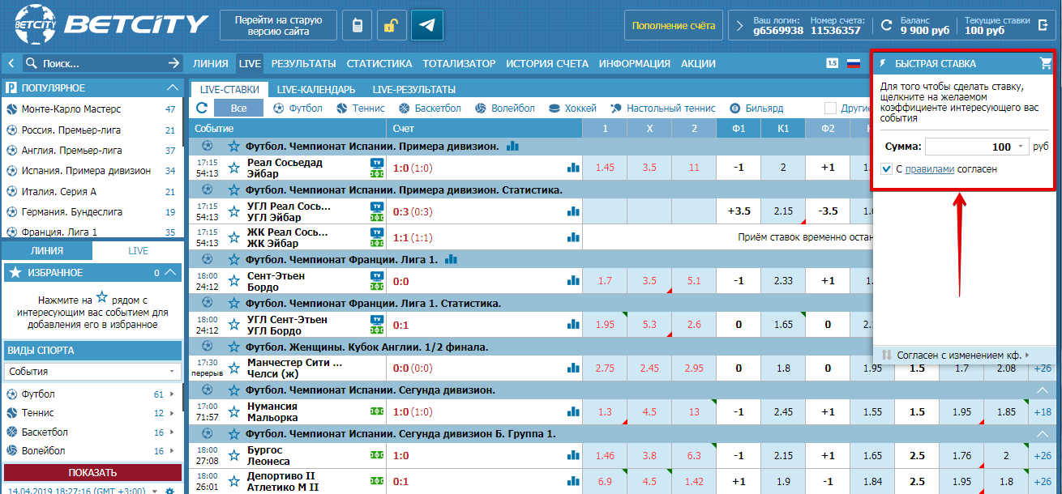Viewport: 1062px width, 494px height.
Task: Expand Футбол in Виды спорта list
Action: (x=172, y=394)
